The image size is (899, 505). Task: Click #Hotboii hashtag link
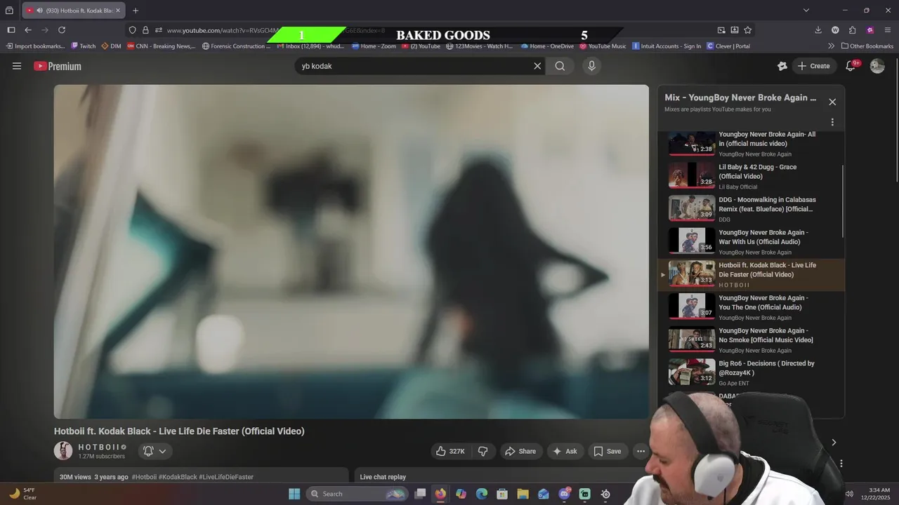pos(144,477)
